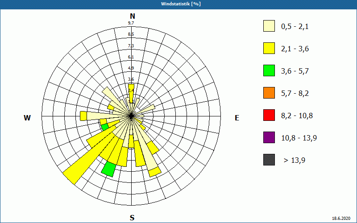The width and height of the screenshot is (357, 223).
Task: Click the green 3,6 - 5,7 legend swatch
Action: (x=269, y=70)
